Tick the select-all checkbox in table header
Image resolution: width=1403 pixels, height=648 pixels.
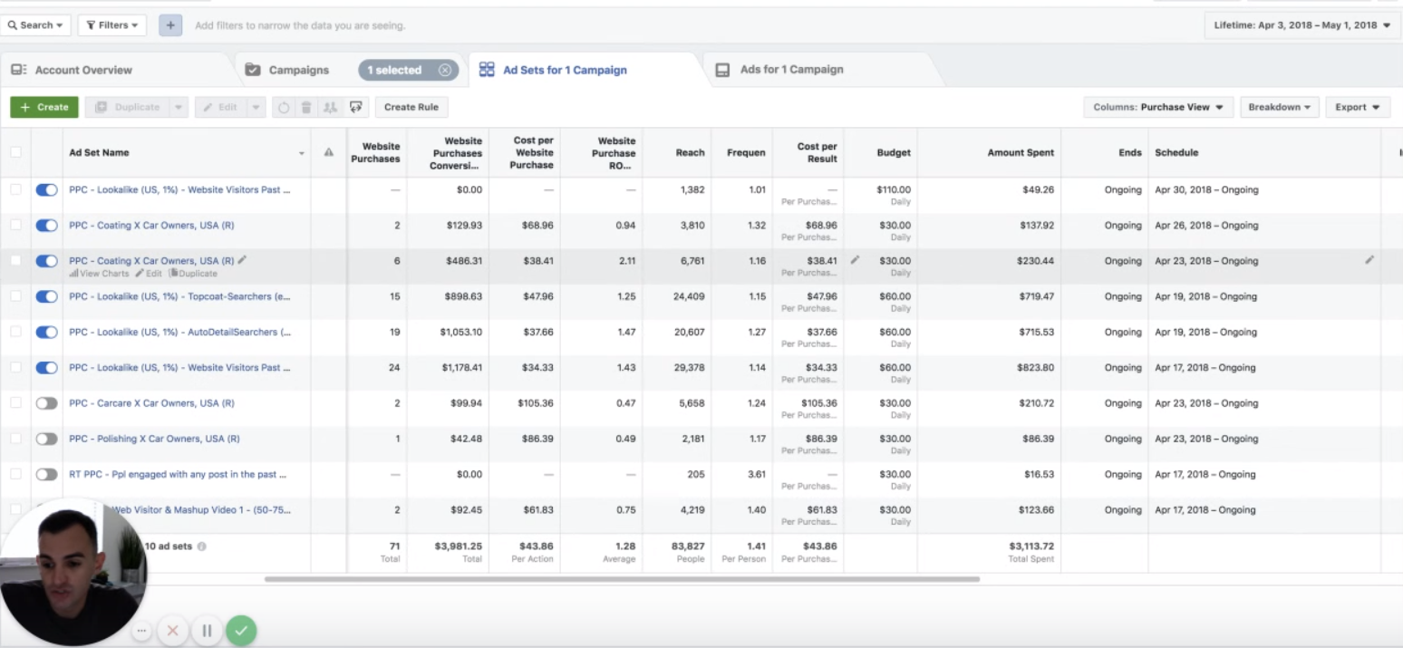click(15, 152)
